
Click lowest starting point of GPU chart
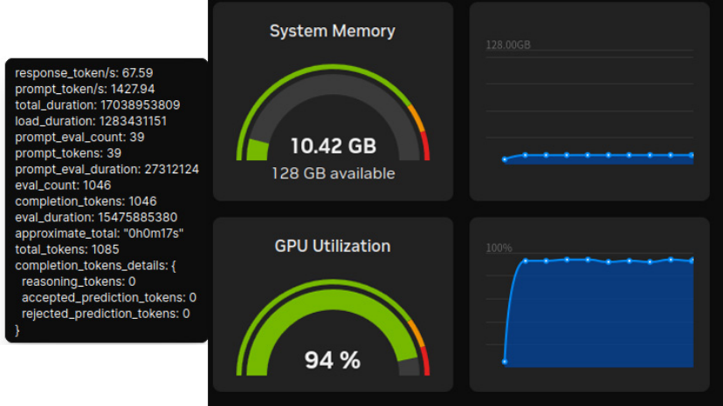505,361
